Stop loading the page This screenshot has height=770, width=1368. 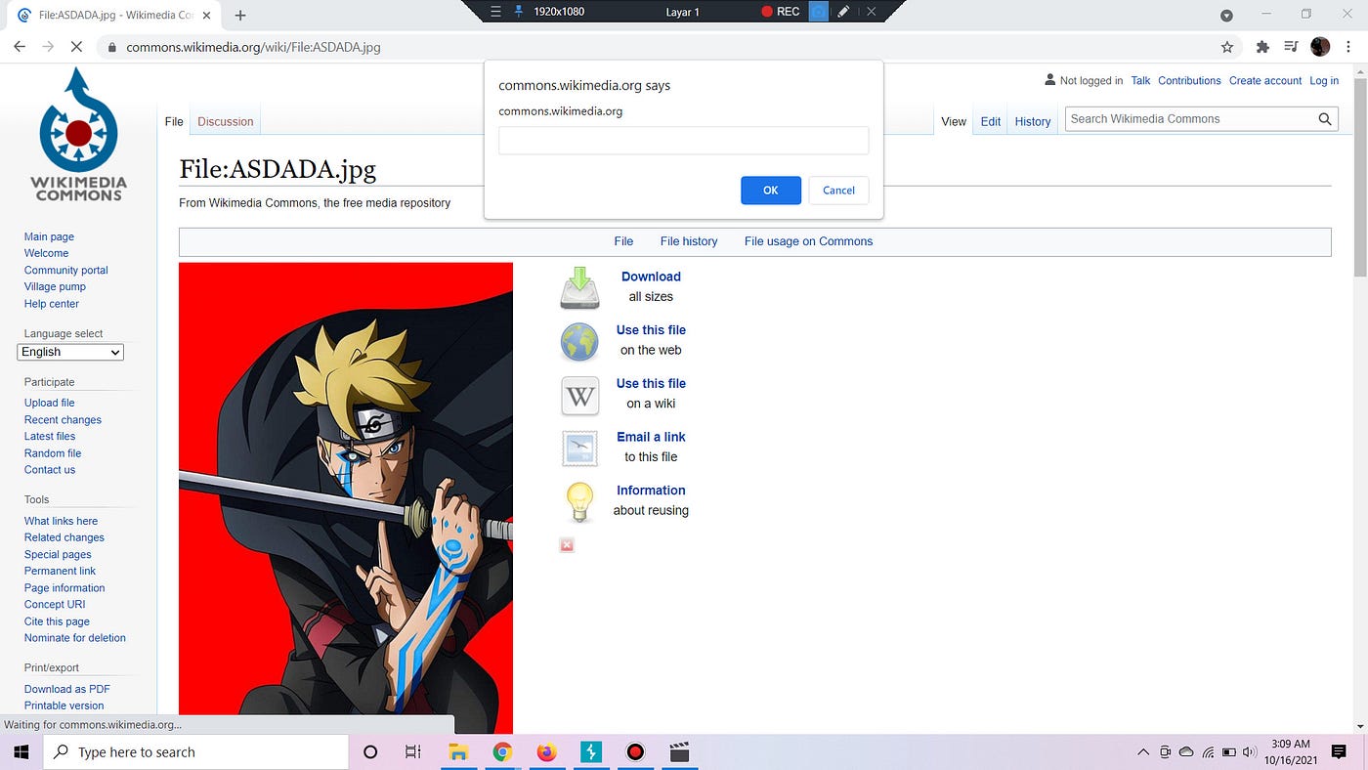tap(78, 47)
